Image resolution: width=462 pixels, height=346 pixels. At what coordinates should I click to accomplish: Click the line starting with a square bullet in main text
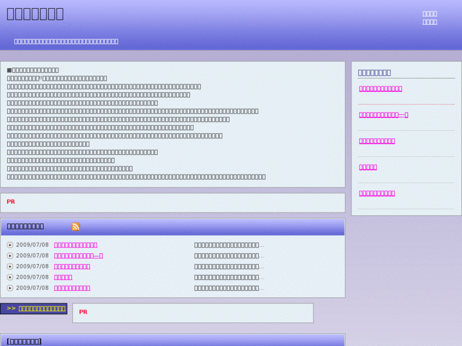point(32,70)
